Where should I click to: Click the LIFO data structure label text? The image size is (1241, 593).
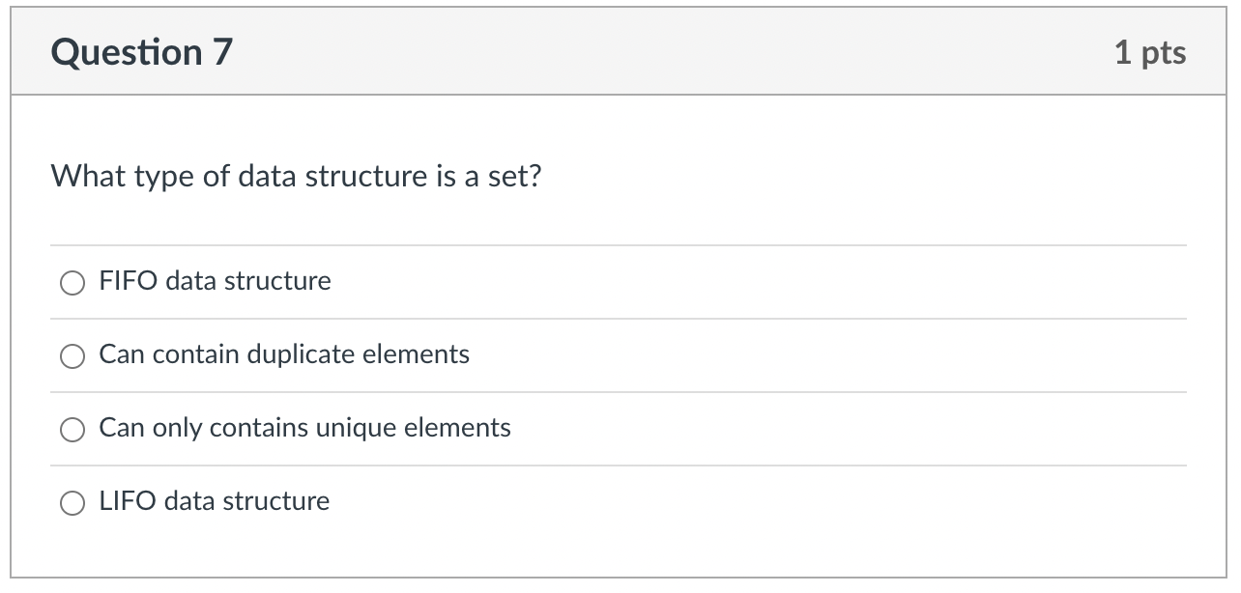[x=214, y=501]
